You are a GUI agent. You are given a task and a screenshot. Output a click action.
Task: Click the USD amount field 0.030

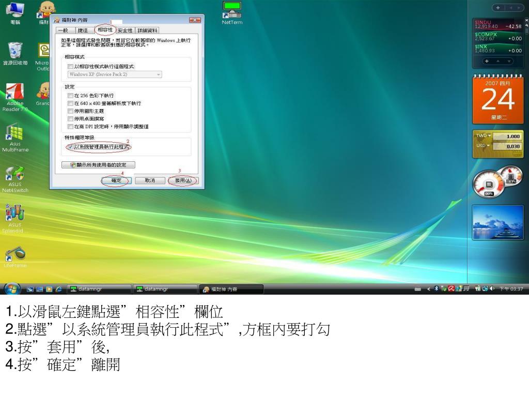click(x=507, y=146)
